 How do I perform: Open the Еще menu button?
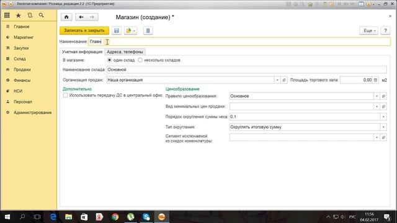tap(368, 30)
